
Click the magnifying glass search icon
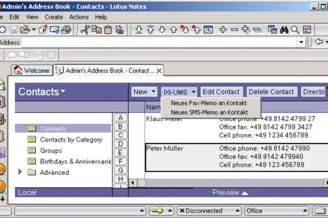[x=295, y=30]
